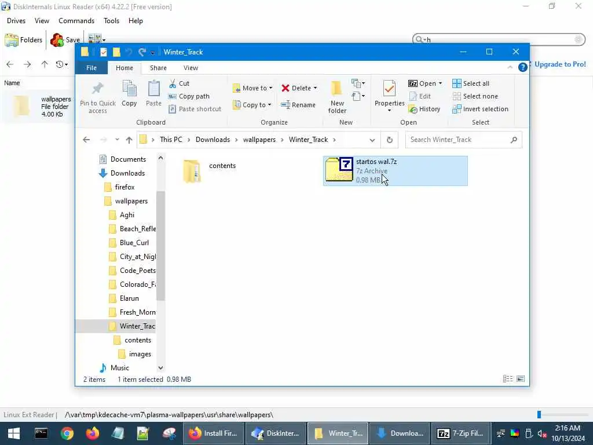The height and width of the screenshot is (445, 593).
Task: Open recent locations dropdown arrow
Action: click(117, 140)
